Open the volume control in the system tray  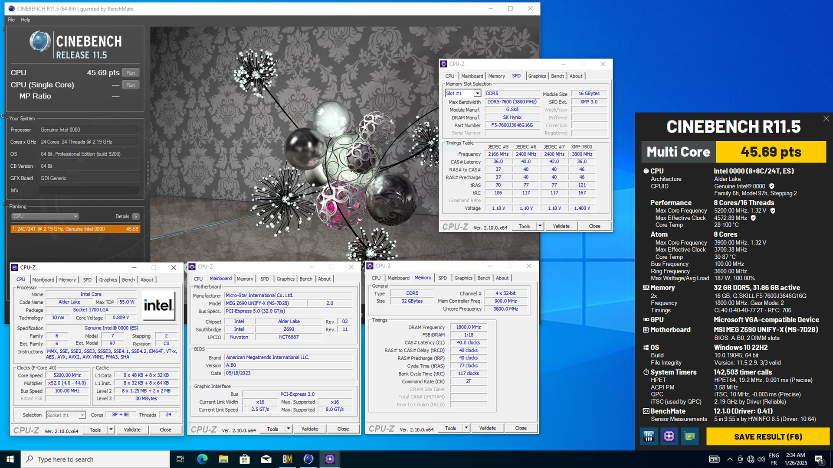tap(761, 459)
